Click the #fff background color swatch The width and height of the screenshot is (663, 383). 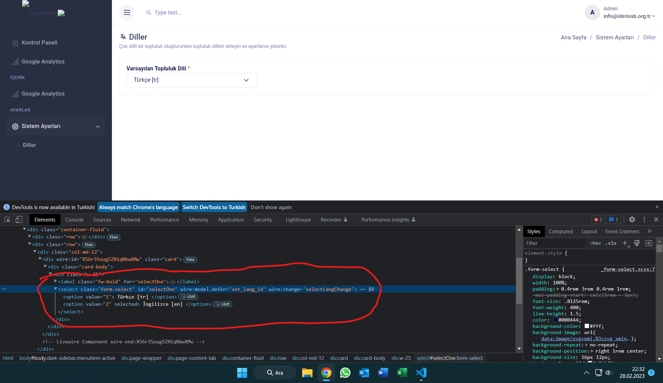point(587,326)
